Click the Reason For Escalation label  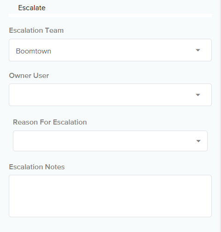click(x=50, y=122)
